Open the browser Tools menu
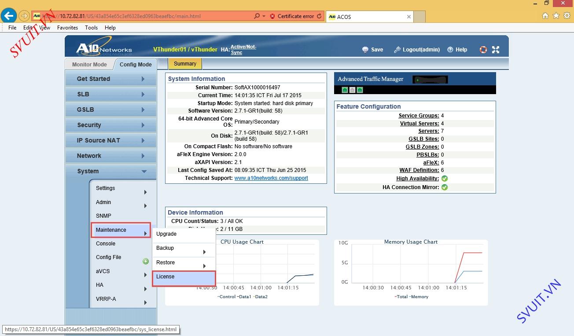 coord(91,27)
